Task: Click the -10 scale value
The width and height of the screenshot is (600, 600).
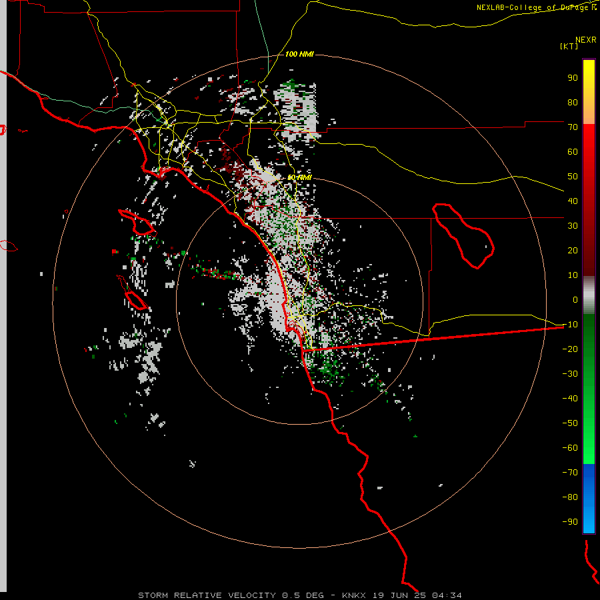Action: (570, 325)
